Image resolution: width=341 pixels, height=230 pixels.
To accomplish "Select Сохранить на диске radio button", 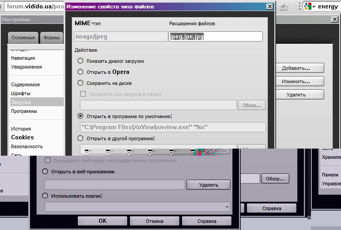I will [80, 83].
